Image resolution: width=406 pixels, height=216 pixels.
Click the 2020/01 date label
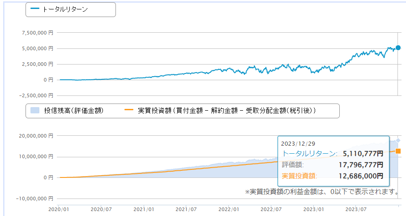pos(59,209)
